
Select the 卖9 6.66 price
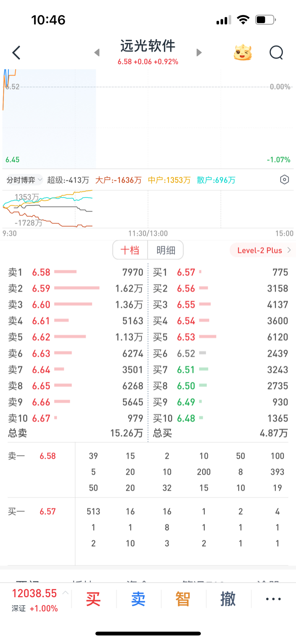point(41,402)
